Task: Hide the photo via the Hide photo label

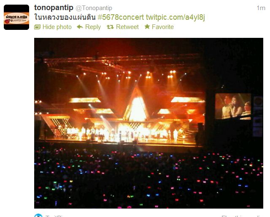Action: pyautogui.click(x=57, y=27)
